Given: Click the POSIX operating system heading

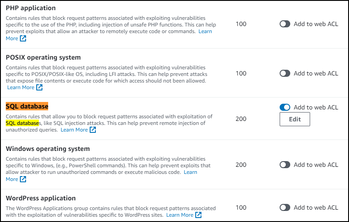Looking at the screenshot, I should tap(43, 57).
